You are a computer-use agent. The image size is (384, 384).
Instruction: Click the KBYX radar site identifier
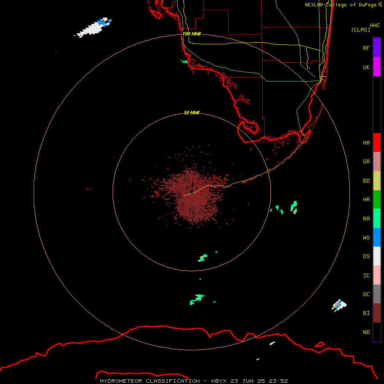(219, 381)
